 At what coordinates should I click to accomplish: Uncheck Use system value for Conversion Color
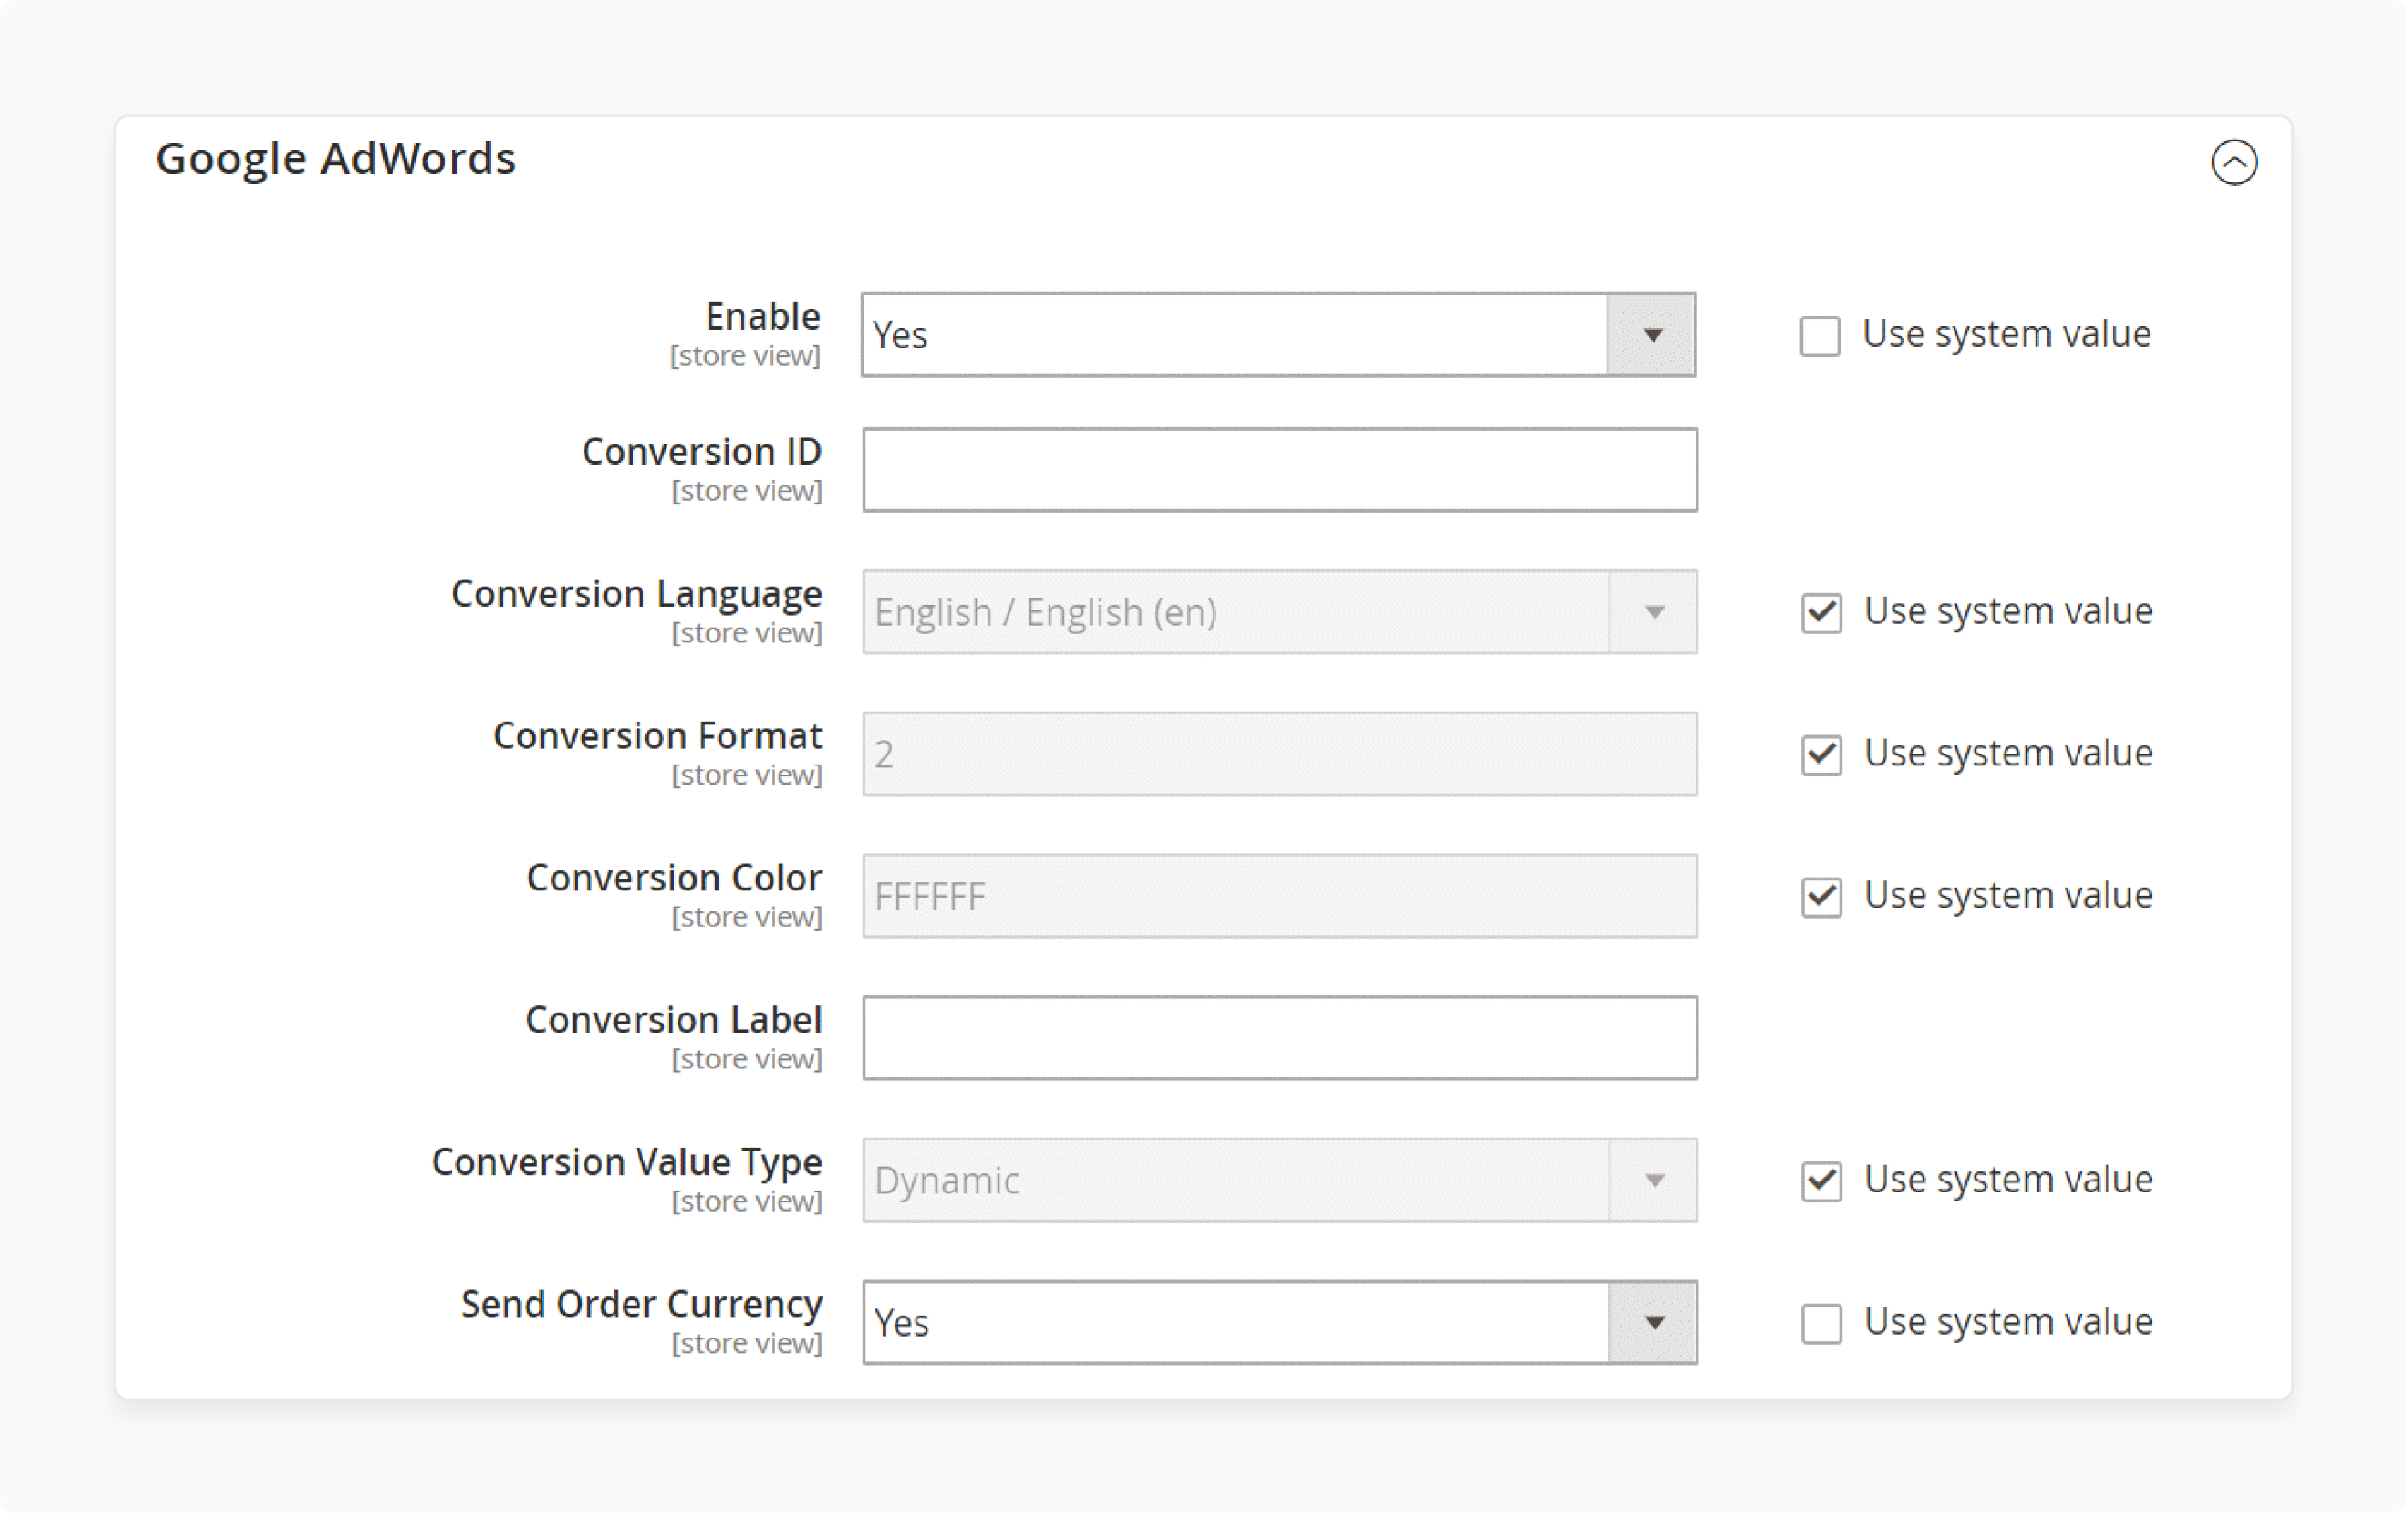(x=1821, y=896)
